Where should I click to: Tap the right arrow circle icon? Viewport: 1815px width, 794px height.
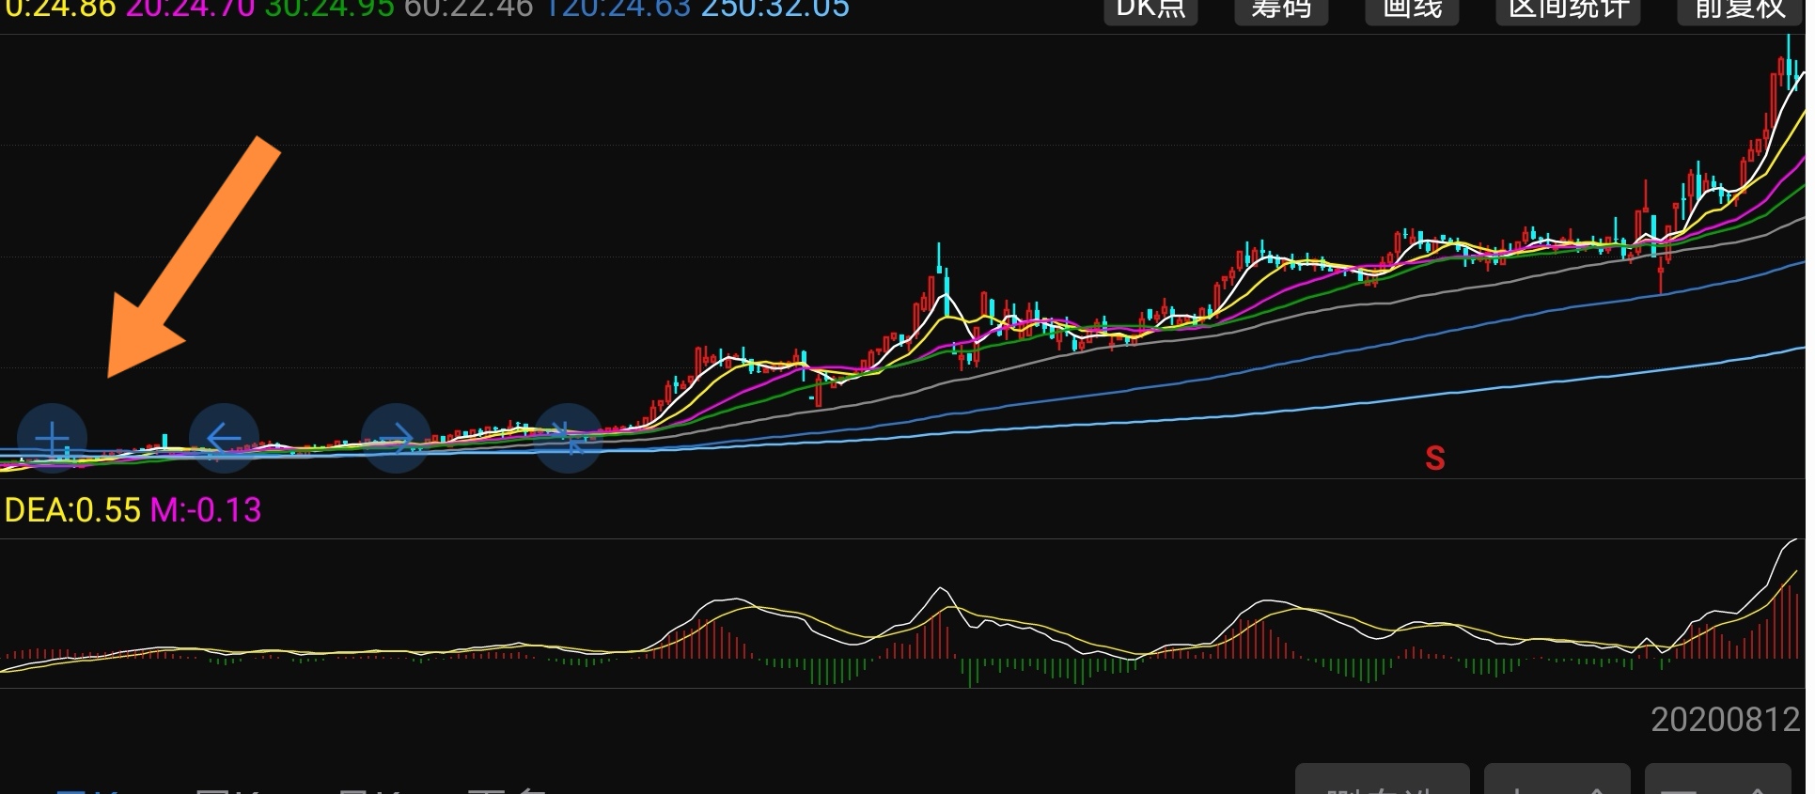(396, 438)
